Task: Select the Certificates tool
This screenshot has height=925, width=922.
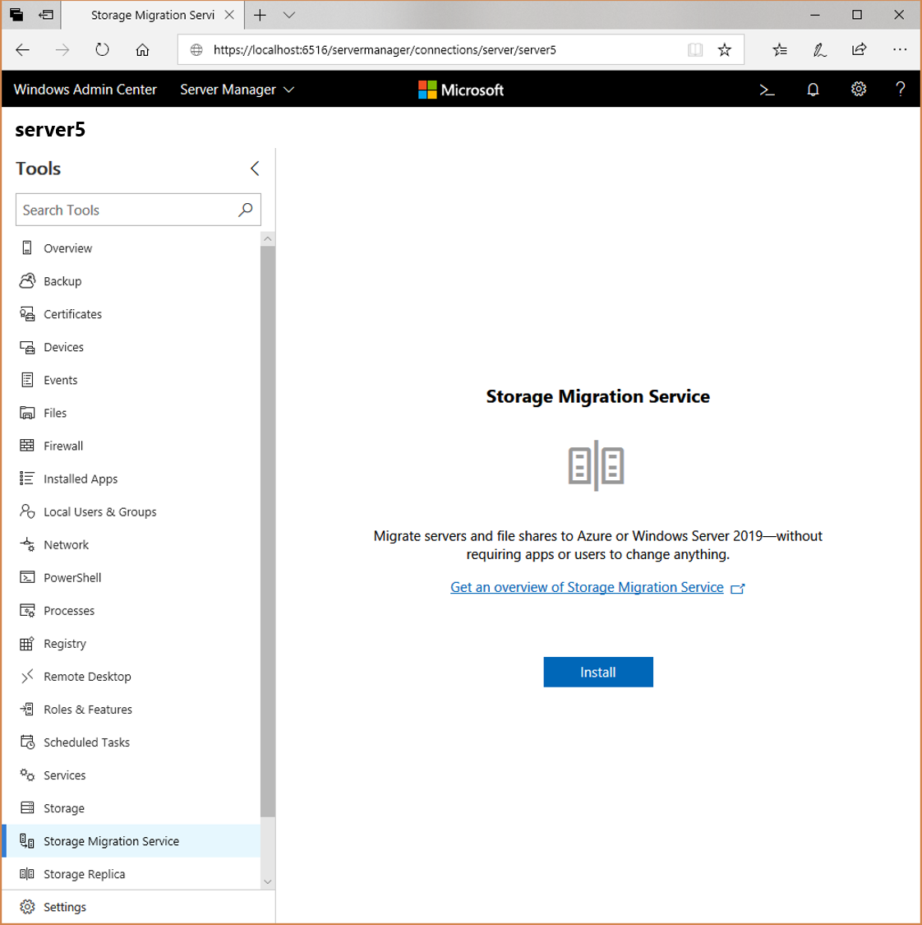Action: [72, 314]
